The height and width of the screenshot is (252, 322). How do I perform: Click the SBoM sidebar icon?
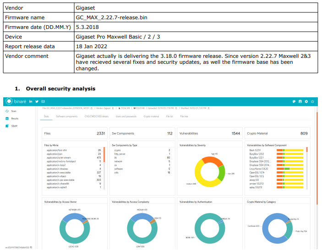[x=7, y=126]
